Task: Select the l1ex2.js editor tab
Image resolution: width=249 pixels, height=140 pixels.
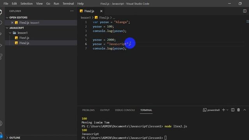Action: point(89,11)
